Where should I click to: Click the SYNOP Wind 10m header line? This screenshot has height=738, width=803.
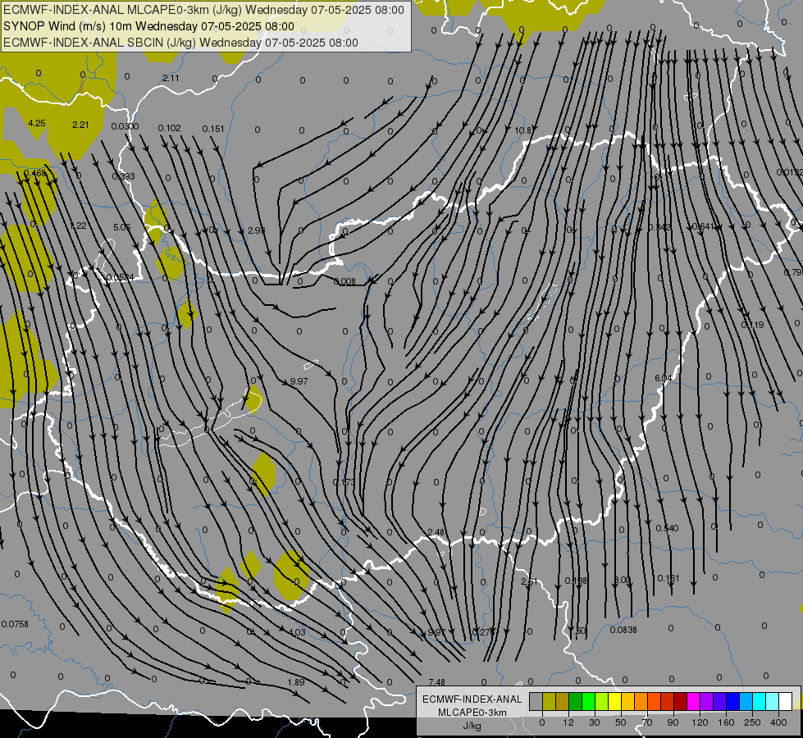[148, 26]
